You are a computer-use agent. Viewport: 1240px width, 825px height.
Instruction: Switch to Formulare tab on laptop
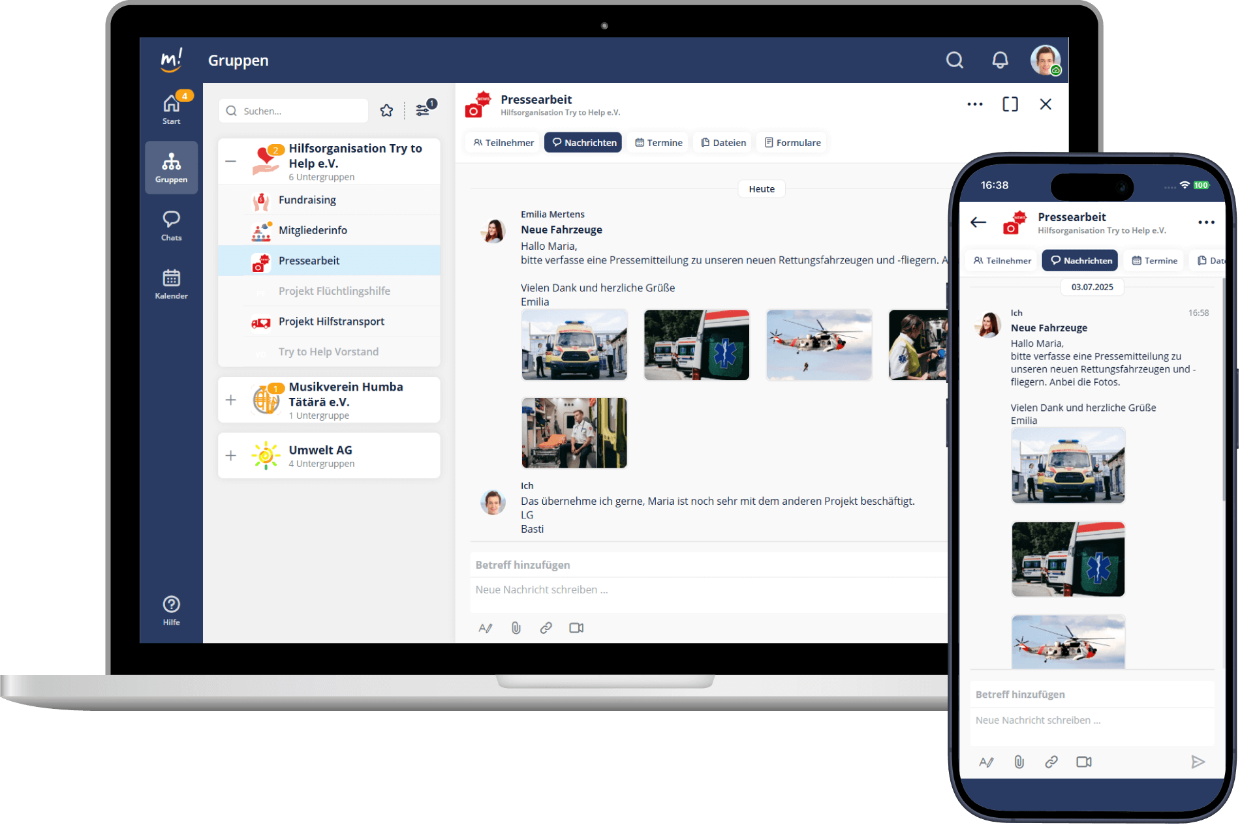point(792,142)
